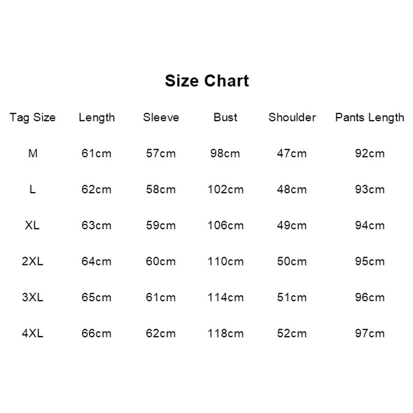
Task: Click the 2XL size row label
Action: (33, 261)
